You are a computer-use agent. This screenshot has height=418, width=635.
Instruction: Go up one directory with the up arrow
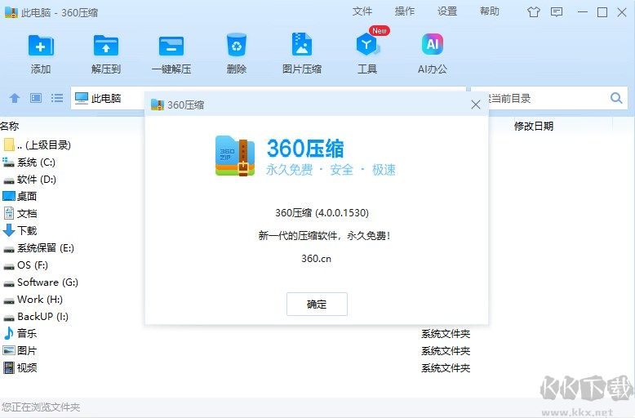(15, 98)
